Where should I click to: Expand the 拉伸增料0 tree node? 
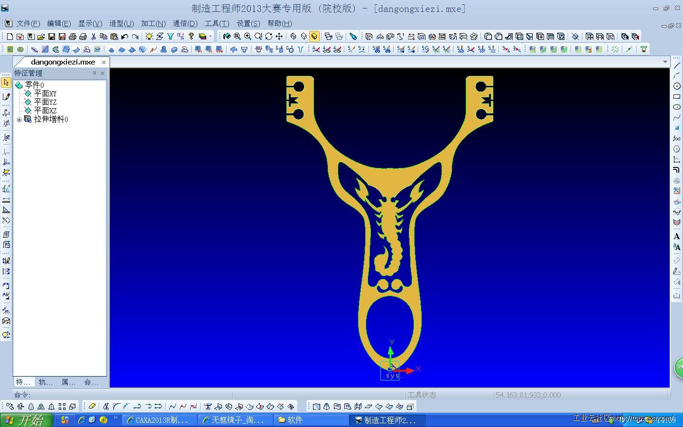click(19, 120)
